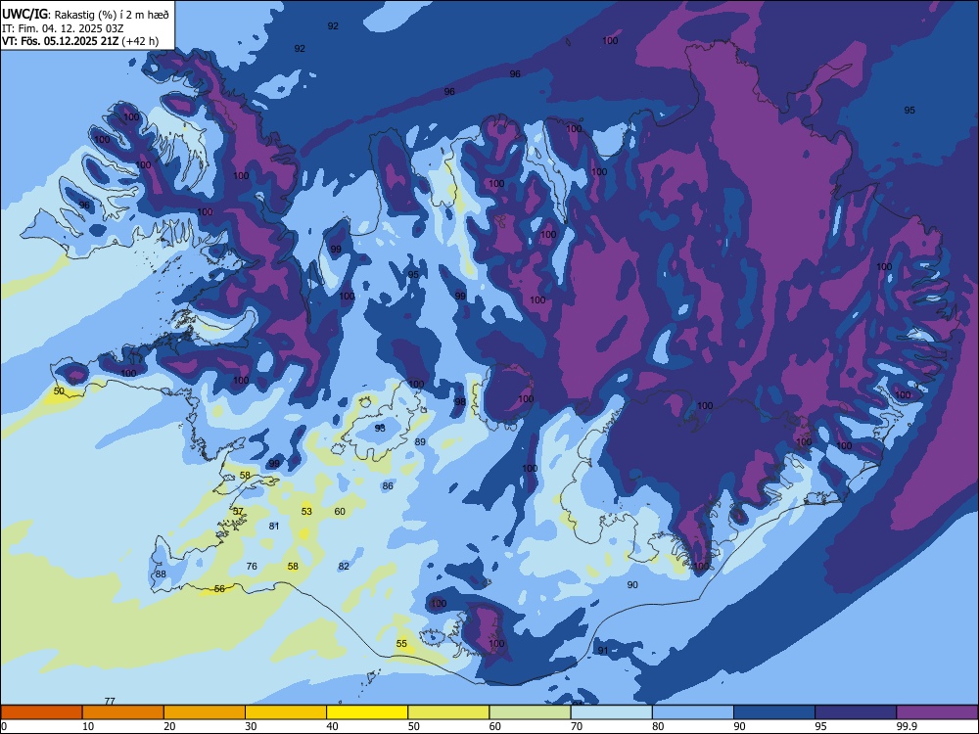
Task: Click the '40' legend tick label
Action: coord(332,726)
